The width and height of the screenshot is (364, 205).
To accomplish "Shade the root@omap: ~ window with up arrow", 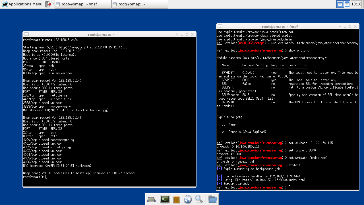I will [177, 34].
